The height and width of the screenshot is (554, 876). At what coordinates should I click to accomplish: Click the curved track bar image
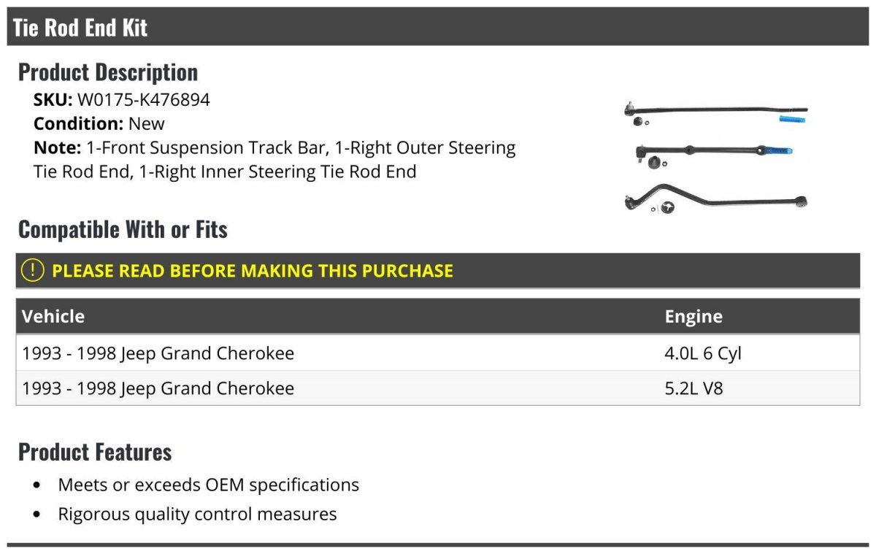tap(715, 198)
